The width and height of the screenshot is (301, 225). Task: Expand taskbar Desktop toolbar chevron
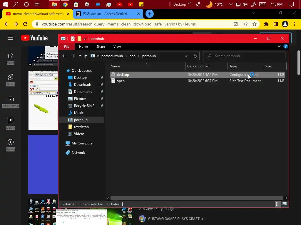pyautogui.click(x=190, y=3)
